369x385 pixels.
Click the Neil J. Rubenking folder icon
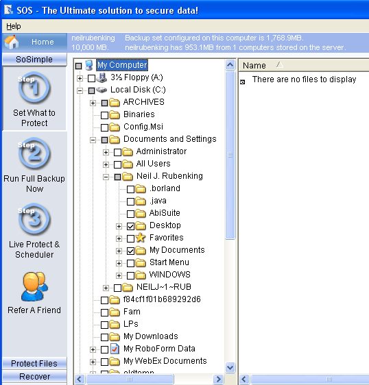[128, 176]
